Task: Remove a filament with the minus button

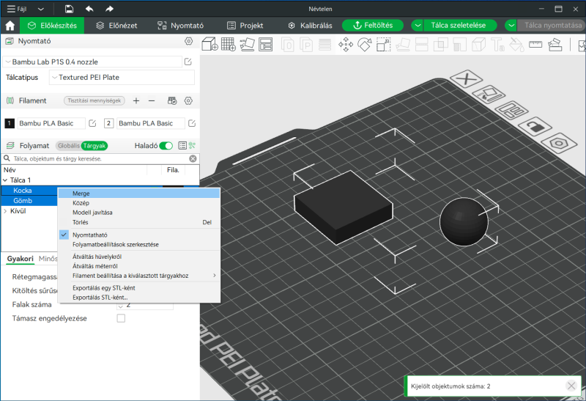Action: click(x=152, y=100)
